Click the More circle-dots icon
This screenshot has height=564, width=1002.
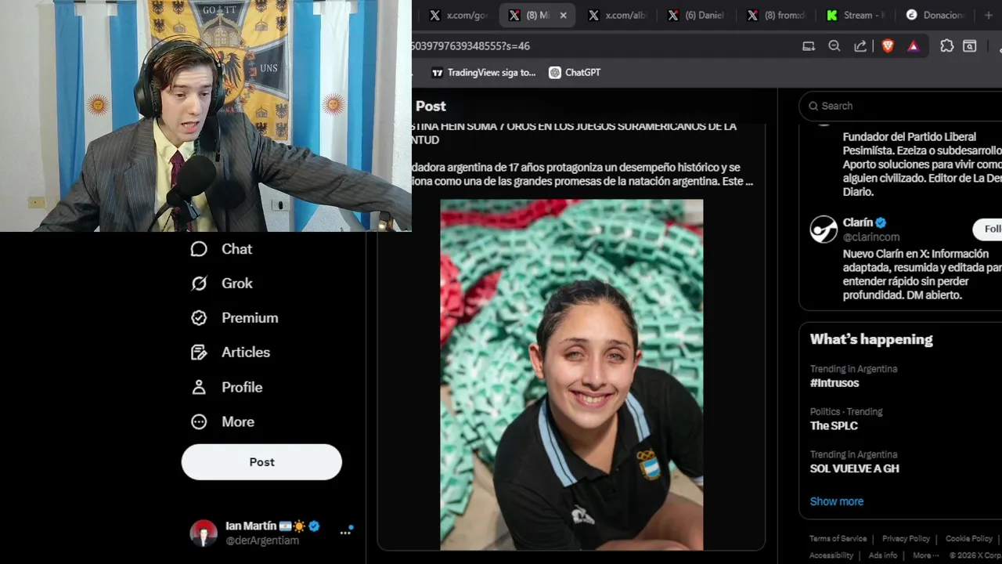point(199,421)
